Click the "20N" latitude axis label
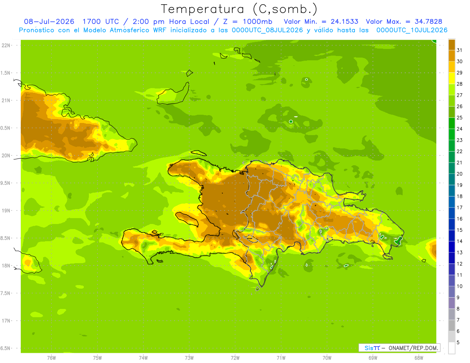 pyautogui.click(x=6, y=155)
